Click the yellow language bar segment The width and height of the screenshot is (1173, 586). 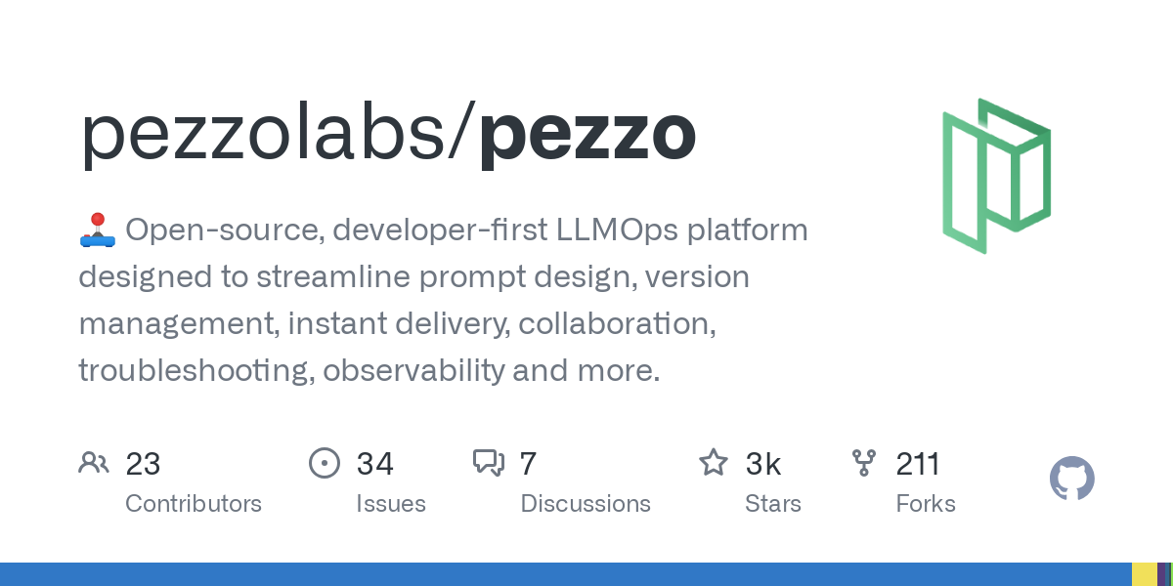click(x=1144, y=574)
